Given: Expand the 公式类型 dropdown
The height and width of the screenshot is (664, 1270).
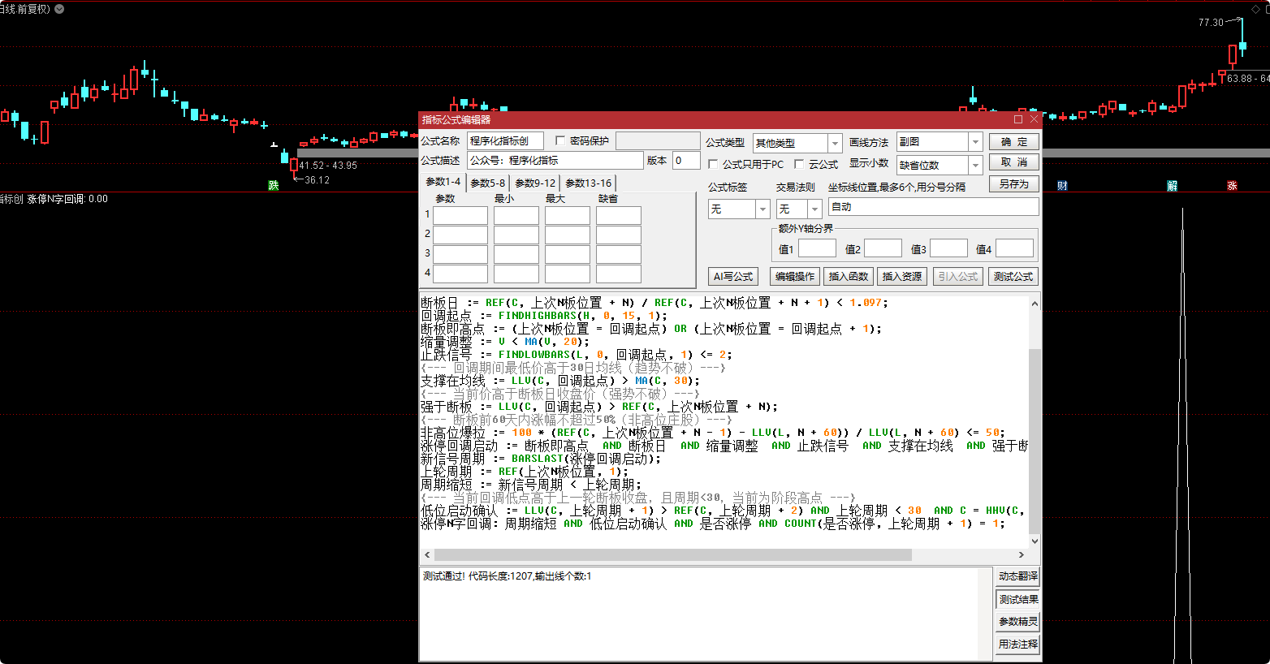Looking at the screenshot, I should pos(835,143).
